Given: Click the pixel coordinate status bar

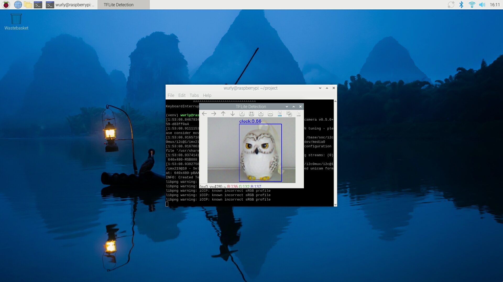Looking at the screenshot, I should pos(231,186).
